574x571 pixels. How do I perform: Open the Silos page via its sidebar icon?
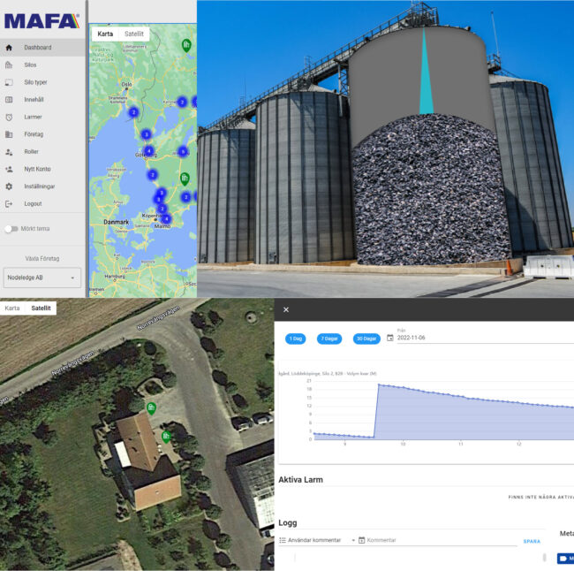click(x=9, y=65)
